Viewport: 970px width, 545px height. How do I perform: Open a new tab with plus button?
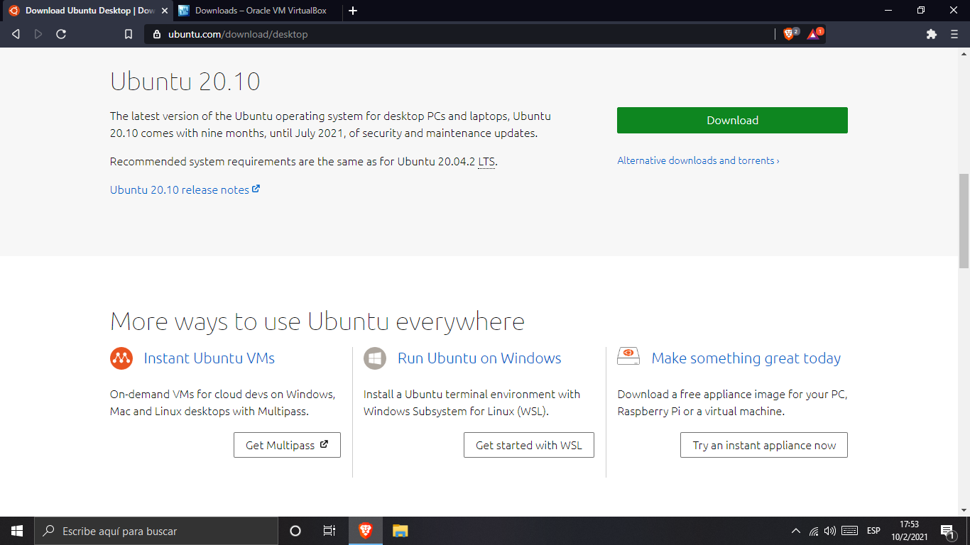(x=353, y=11)
